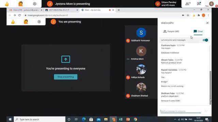The width and height of the screenshot is (218, 122).
Task: Bookmark page with star icon
Action: pos(188,15)
